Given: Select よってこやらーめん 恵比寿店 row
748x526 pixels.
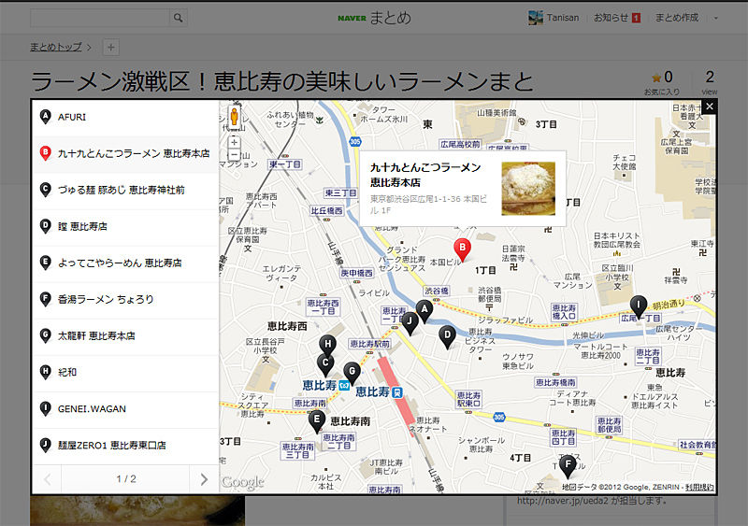Looking at the screenshot, I should (126, 263).
